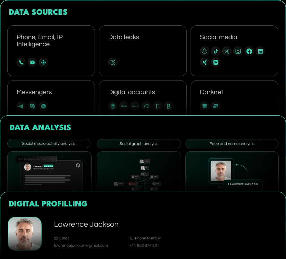Click the DIGITAL PROFILLING heading

pyautogui.click(x=48, y=204)
